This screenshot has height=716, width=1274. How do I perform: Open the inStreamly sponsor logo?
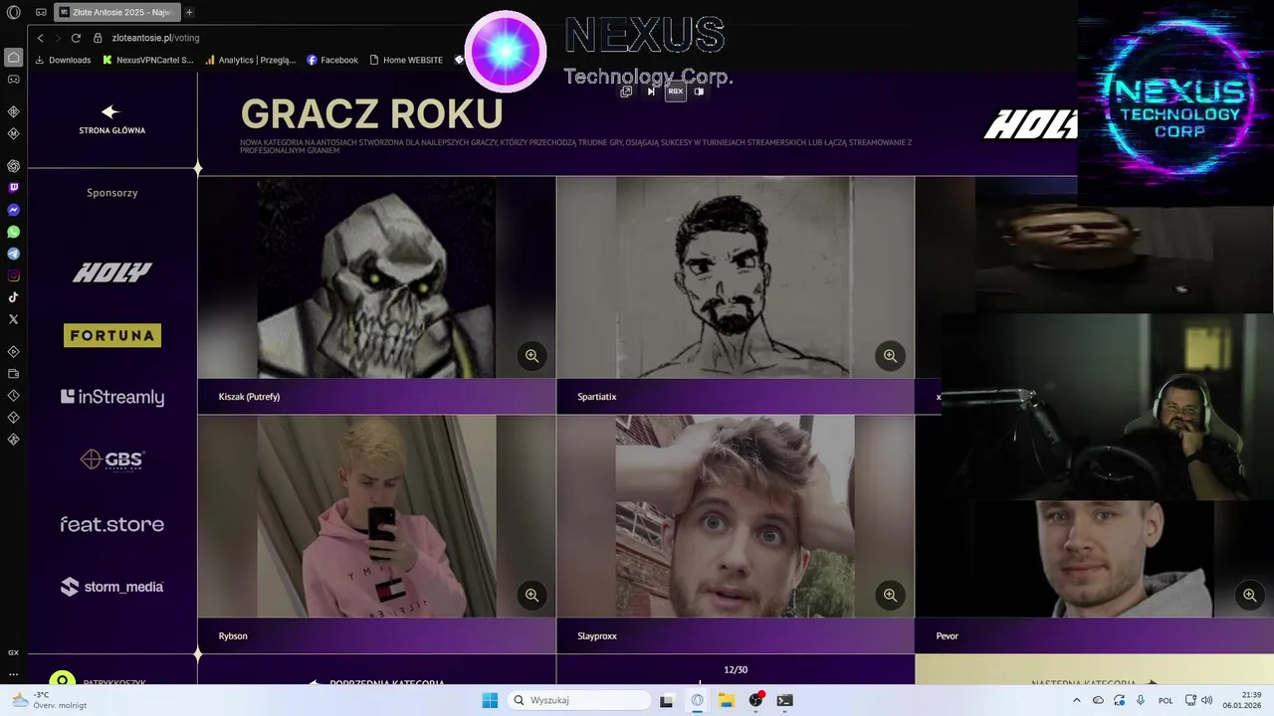[111, 397]
